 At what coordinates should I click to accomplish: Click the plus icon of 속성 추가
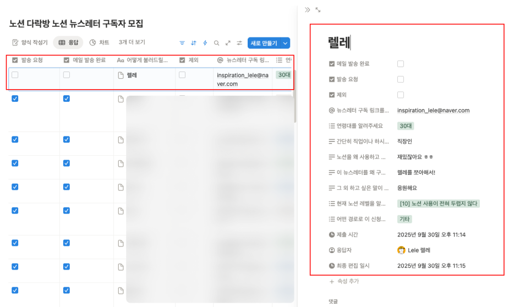point(331,282)
